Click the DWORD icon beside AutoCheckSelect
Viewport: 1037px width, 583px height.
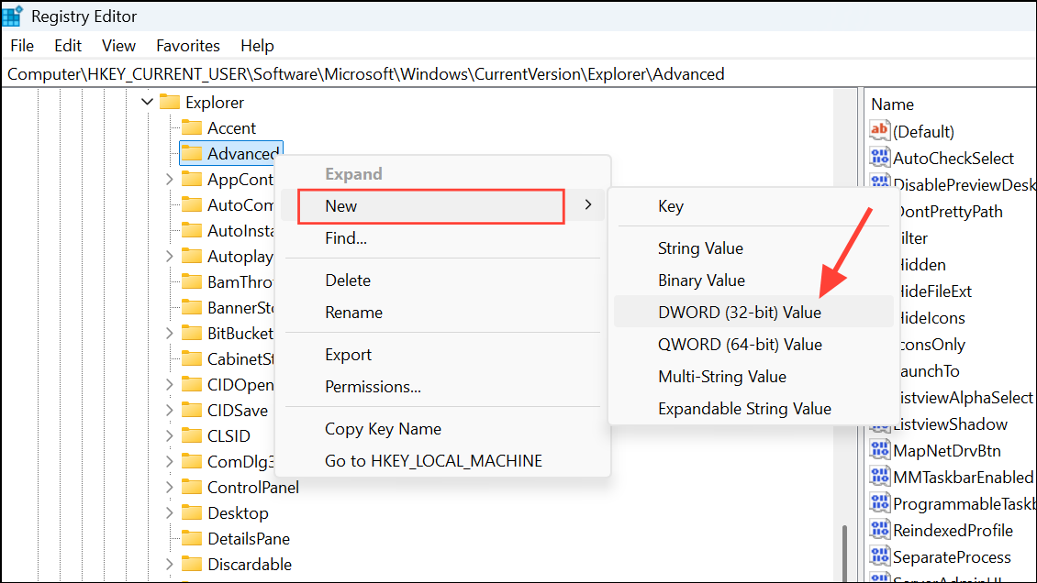[x=879, y=158]
